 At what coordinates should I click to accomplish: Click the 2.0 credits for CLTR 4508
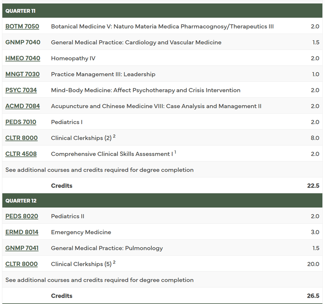(x=315, y=154)
